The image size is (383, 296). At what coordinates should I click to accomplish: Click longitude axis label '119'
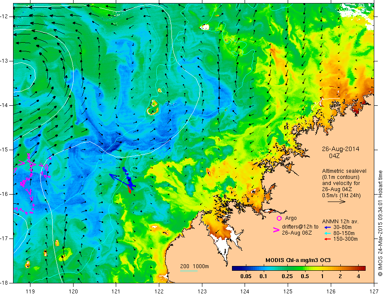tap(30, 291)
